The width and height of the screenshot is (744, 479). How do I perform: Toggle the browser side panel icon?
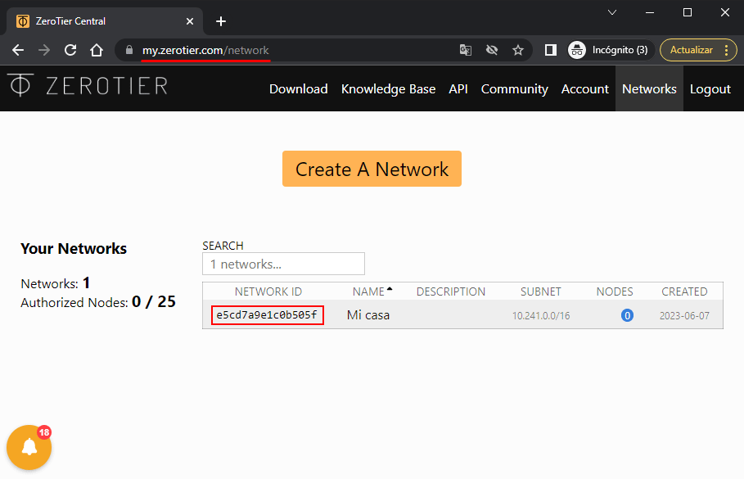tap(551, 50)
